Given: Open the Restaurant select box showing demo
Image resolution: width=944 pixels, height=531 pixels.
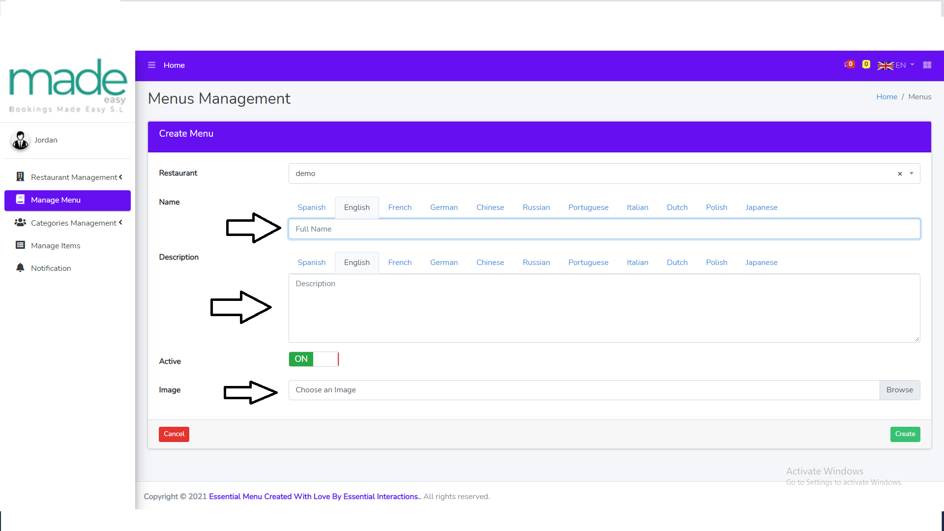Looking at the screenshot, I should (604, 174).
